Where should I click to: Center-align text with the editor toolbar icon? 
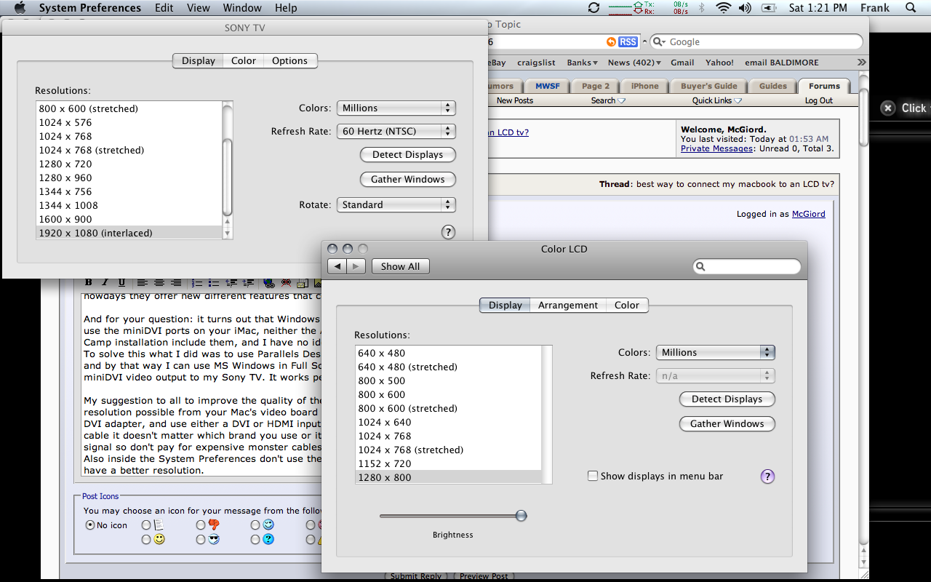point(159,282)
